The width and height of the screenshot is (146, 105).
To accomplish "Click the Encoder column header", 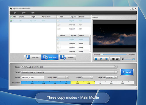I will tap(85, 17).
